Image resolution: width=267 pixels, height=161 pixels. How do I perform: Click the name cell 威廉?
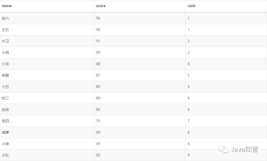(x=5, y=132)
